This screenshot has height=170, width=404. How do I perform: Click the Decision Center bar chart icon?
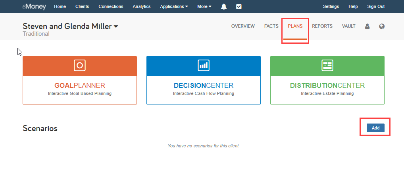pos(204,65)
